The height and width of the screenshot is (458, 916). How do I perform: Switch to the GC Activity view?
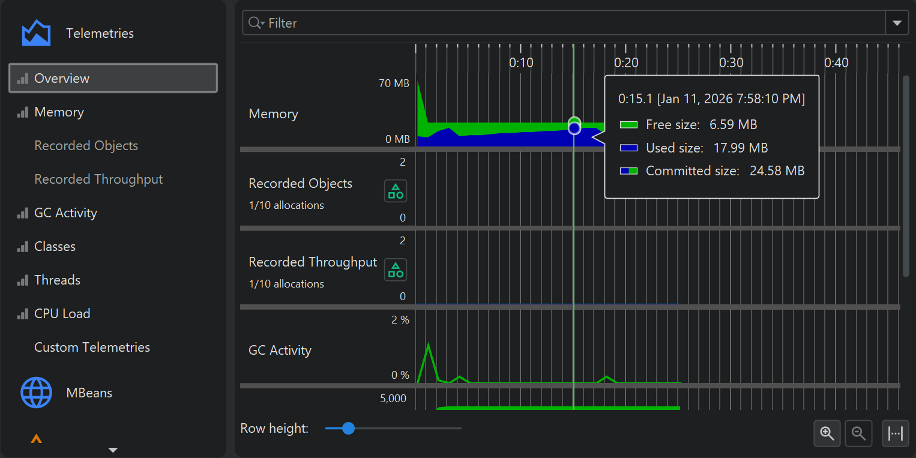coord(65,212)
